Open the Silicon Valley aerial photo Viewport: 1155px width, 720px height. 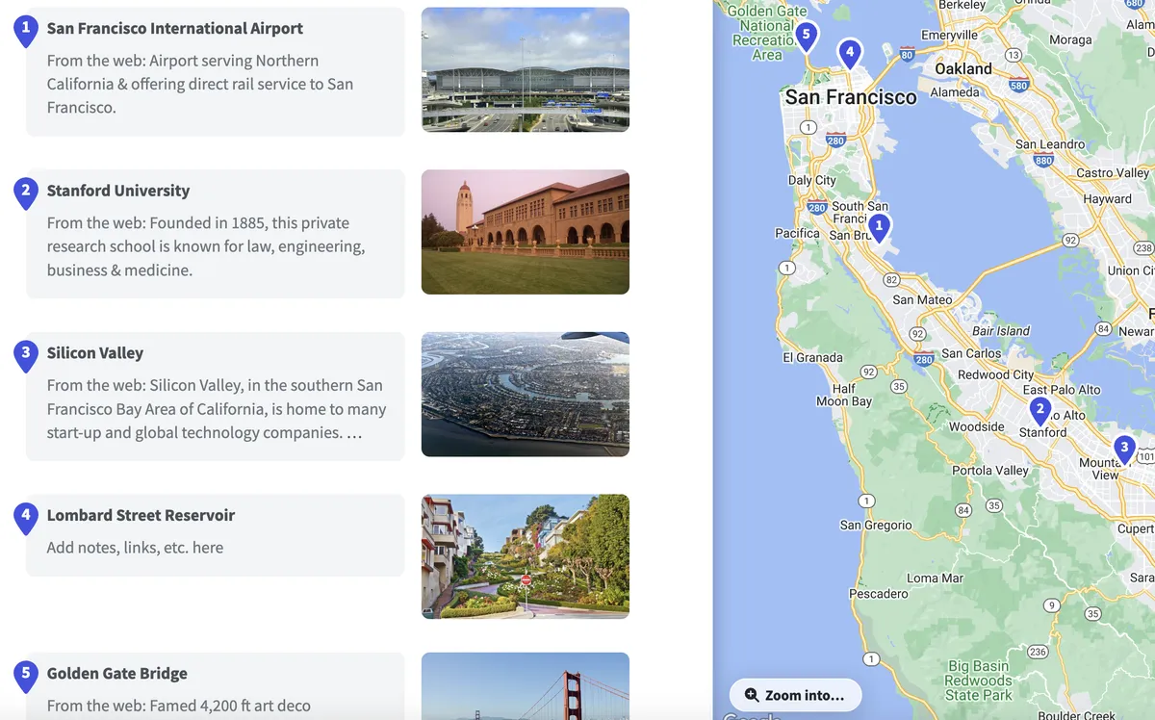[x=525, y=394]
